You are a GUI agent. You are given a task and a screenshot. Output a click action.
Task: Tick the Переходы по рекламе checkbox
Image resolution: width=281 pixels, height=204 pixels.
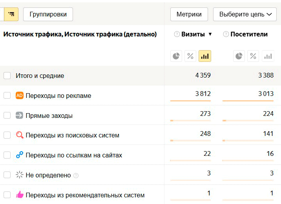[7, 96]
